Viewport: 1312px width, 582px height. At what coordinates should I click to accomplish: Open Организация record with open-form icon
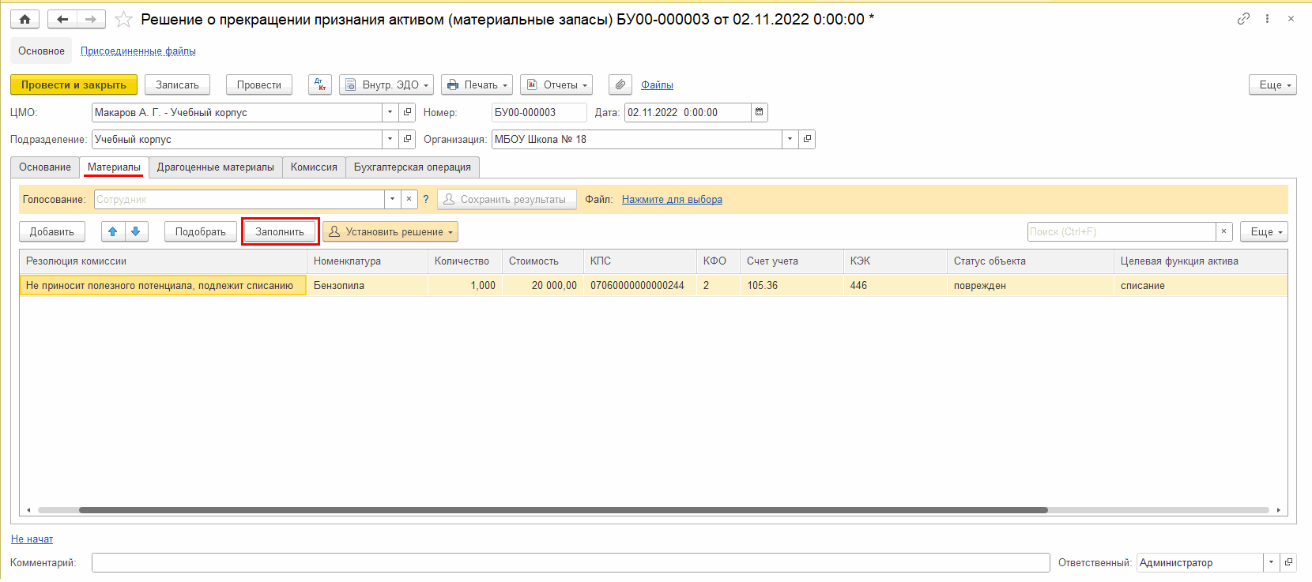[x=807, y=139]
